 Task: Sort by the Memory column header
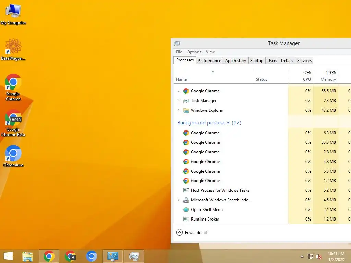pyautogui.click(x=326, y=76)
